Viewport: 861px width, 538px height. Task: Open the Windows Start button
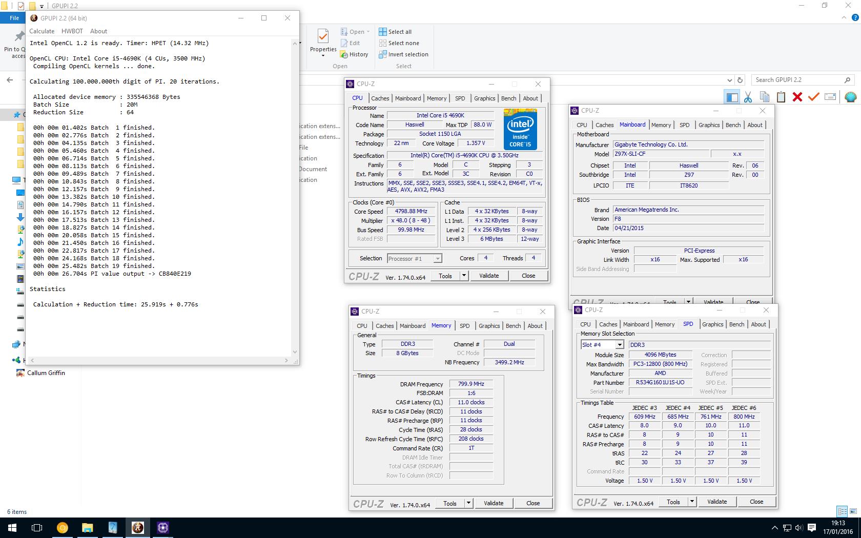pos(12,528)
